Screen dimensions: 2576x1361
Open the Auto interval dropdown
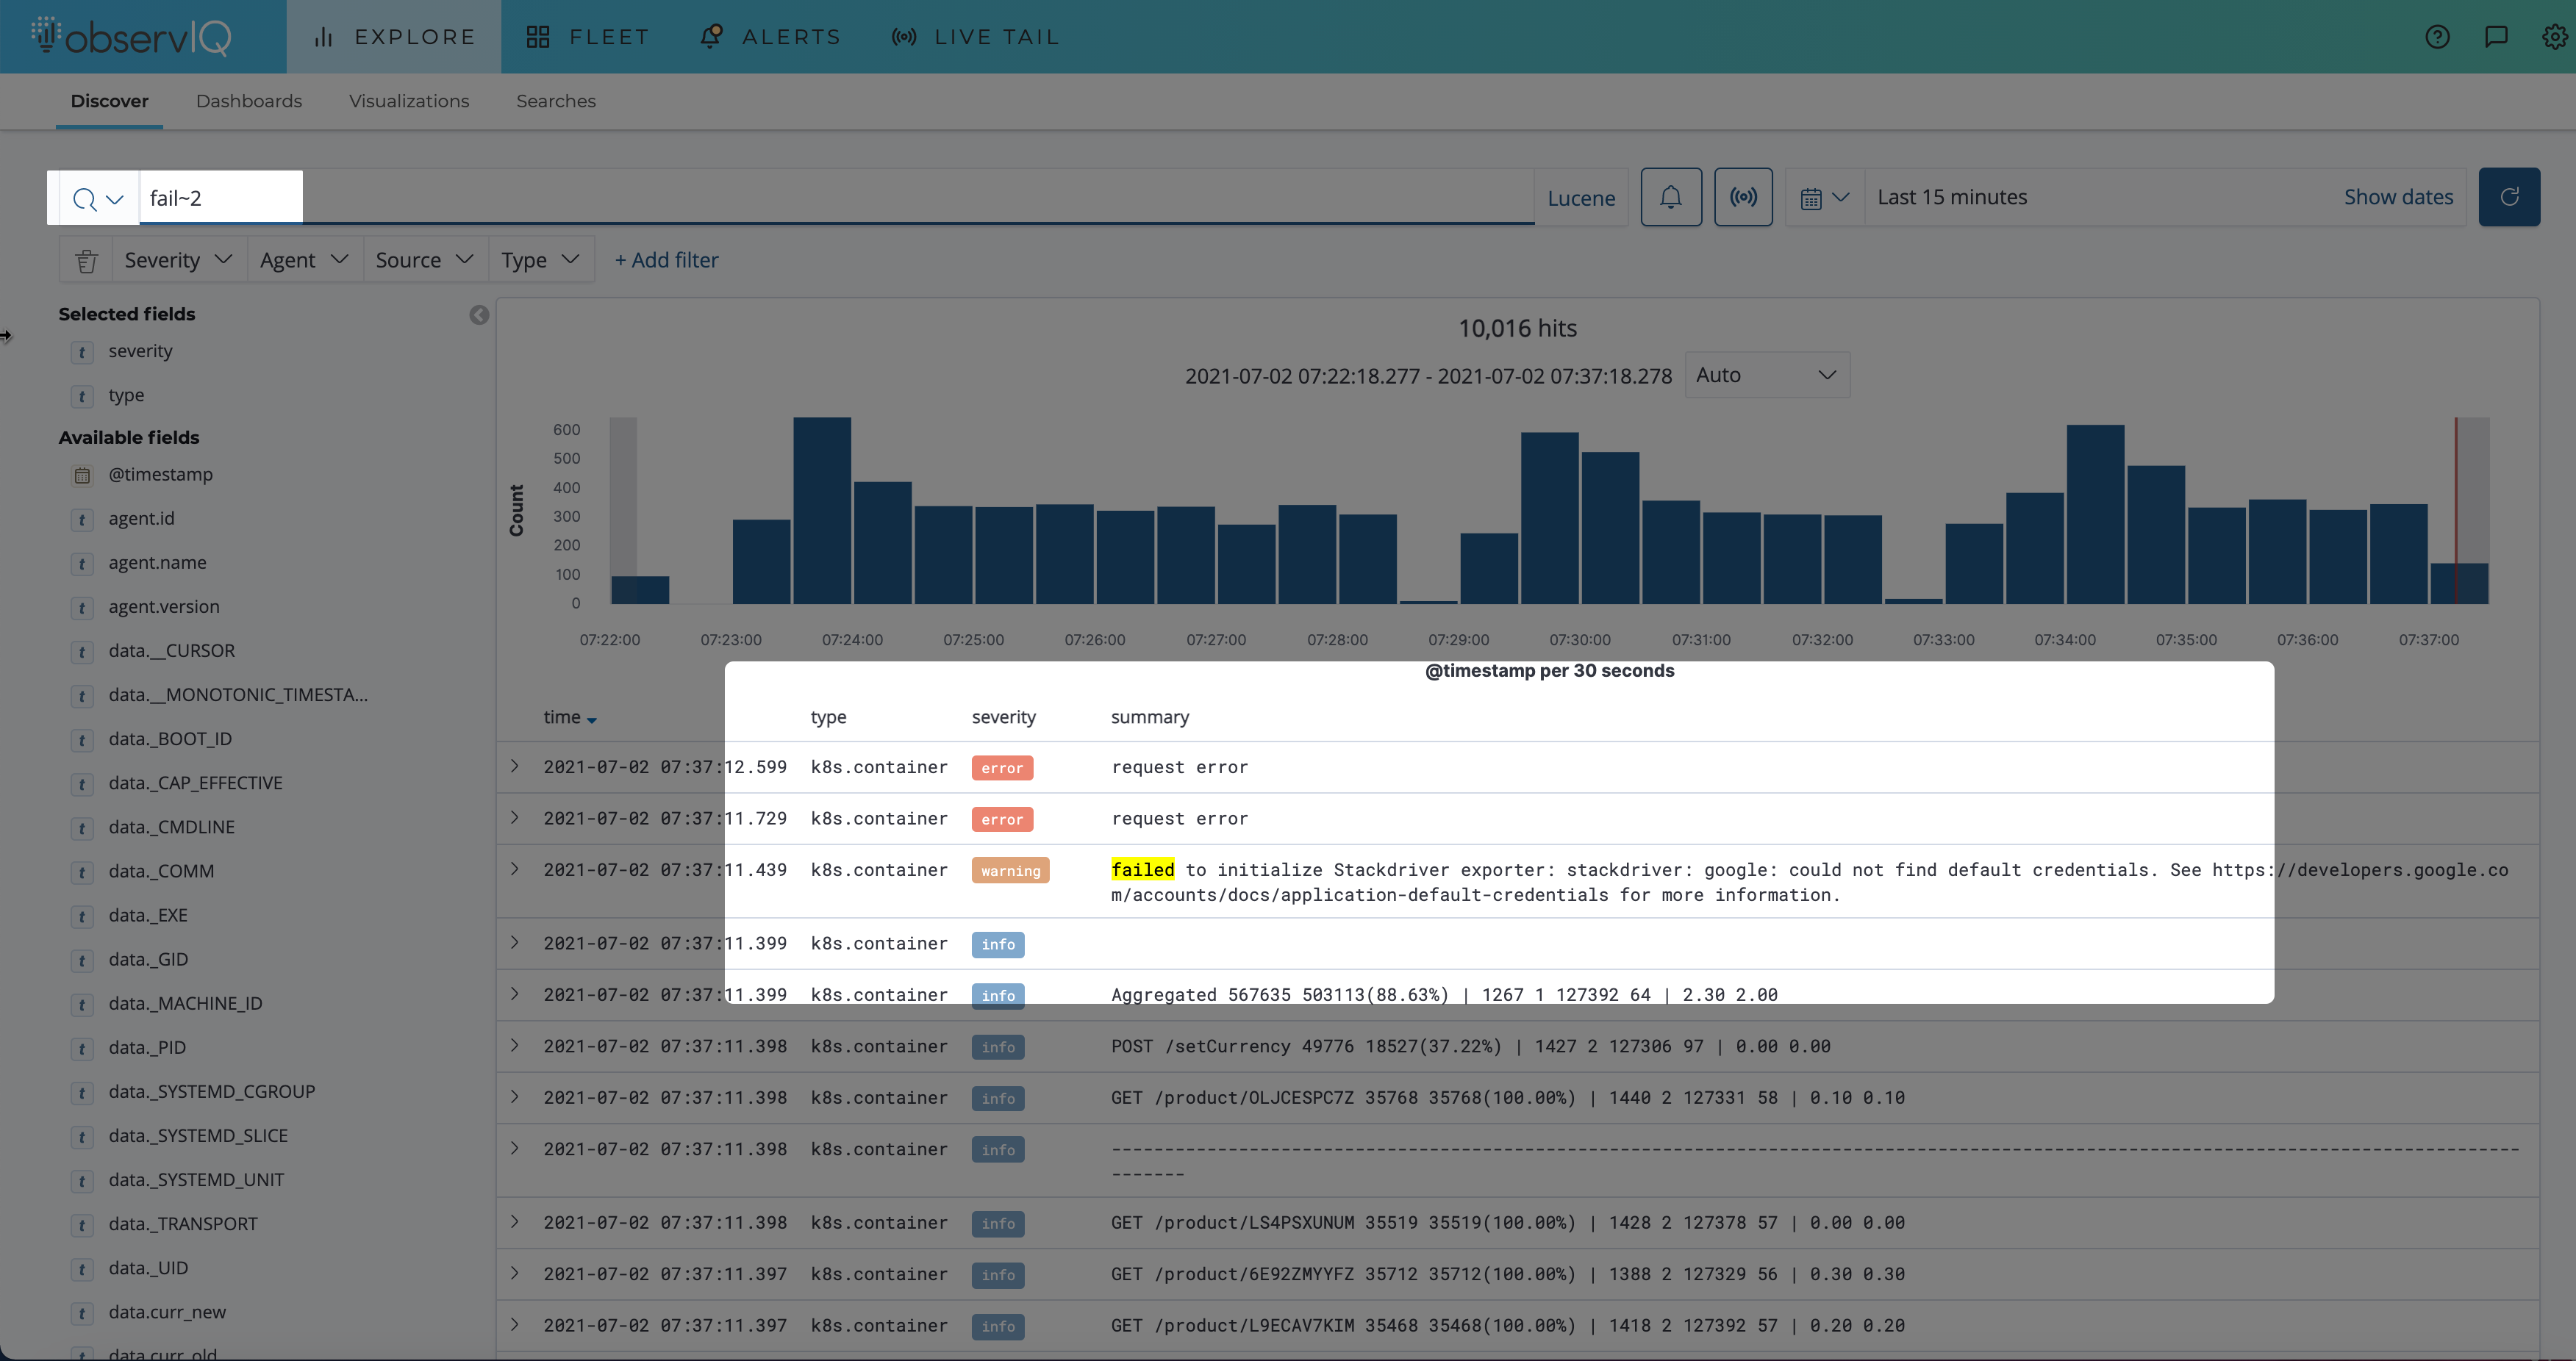tap(1767, 375)
